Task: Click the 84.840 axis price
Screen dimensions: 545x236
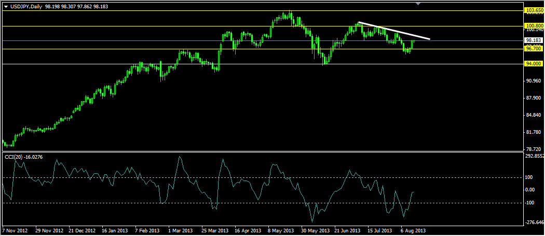Action: [534, 115]
